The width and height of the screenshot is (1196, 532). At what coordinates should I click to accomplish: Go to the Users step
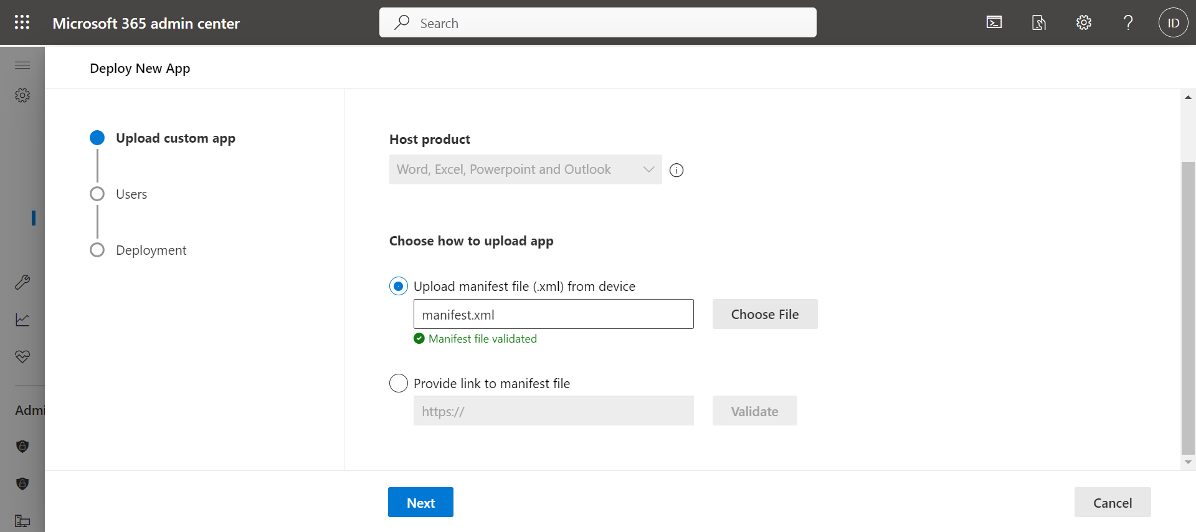131,194
